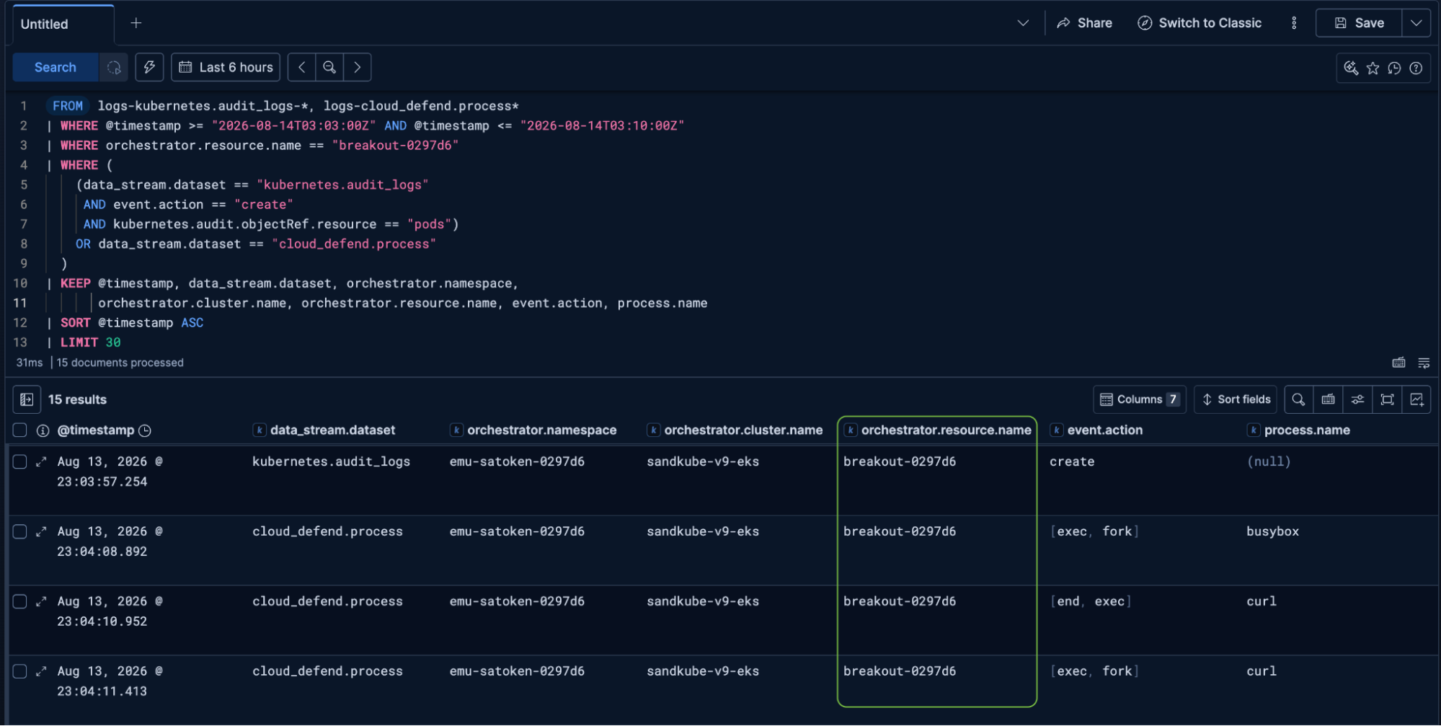Select the 23:04:08.892 row checkbox
Viewport: 1441px width, 726px height.
pyautogui.click(x=20, y=531)
